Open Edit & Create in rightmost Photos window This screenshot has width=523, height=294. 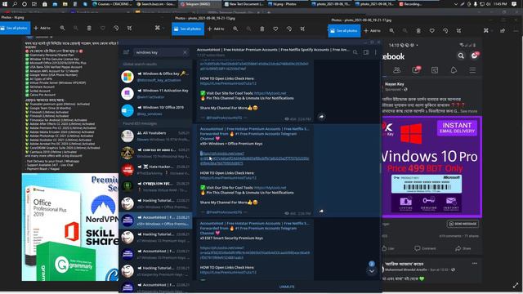point(486,31)
